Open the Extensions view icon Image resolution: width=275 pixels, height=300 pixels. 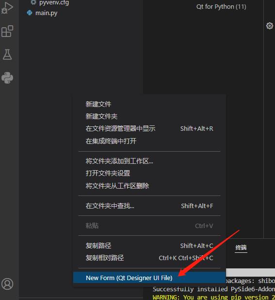tap(7, 31)
